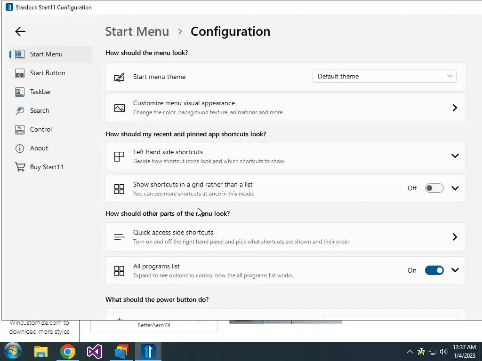Open the Windows Start orb on the taskbar

12,352
